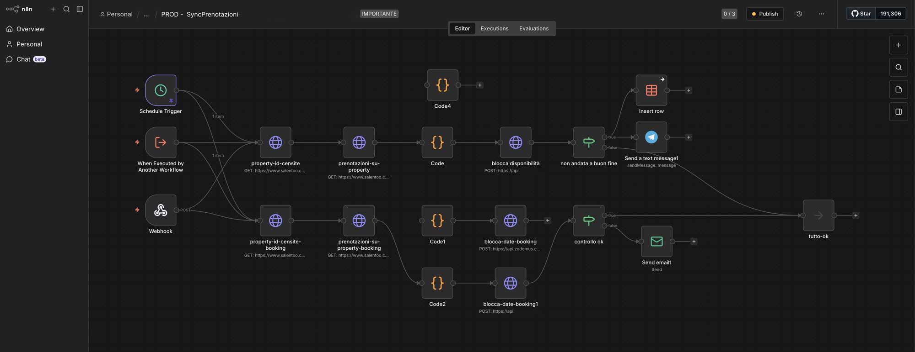
Task: Open the Insert row table node
Action: coord(651,90)
